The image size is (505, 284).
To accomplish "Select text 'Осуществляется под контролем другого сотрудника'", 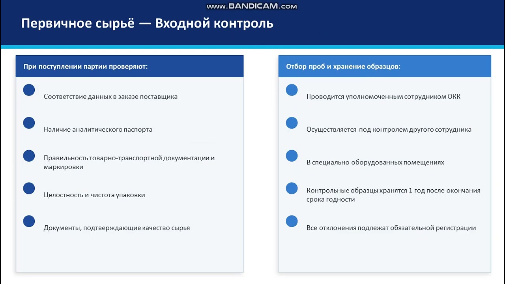I will coord(389,129).
